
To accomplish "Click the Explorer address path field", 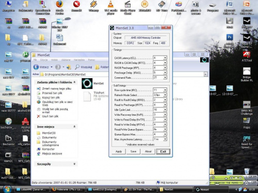I will point(122,74).
